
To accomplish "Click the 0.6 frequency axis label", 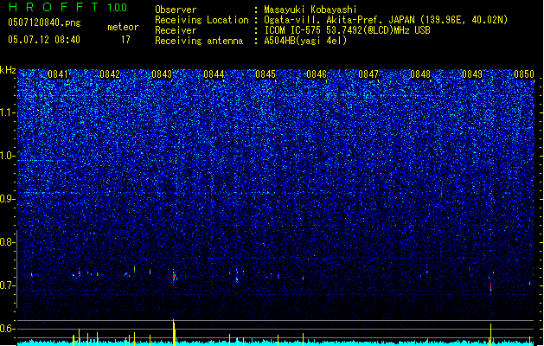I will pyautogui.click(x=7, y=329).
